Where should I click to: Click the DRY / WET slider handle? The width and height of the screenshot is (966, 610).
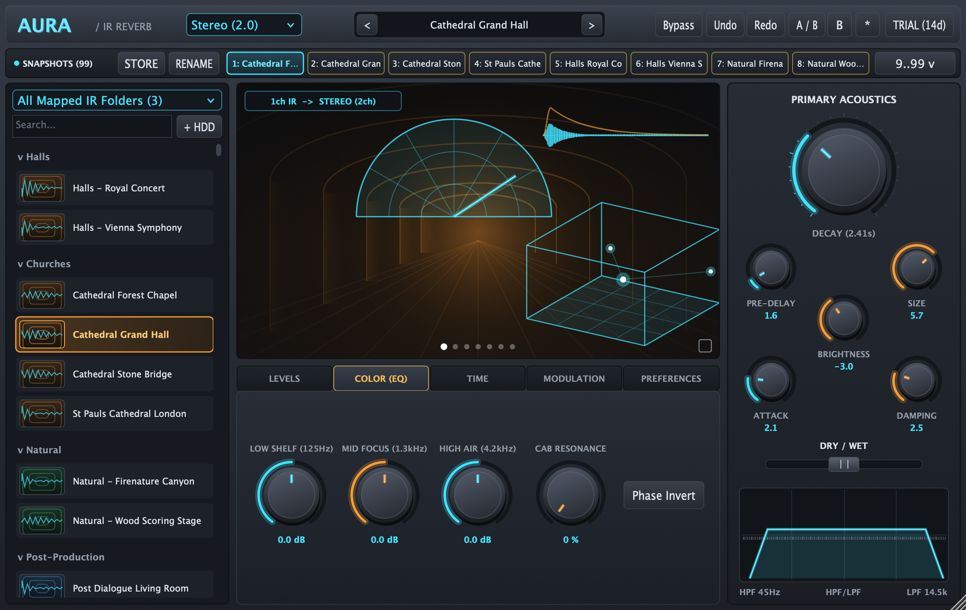coord(843,464)
